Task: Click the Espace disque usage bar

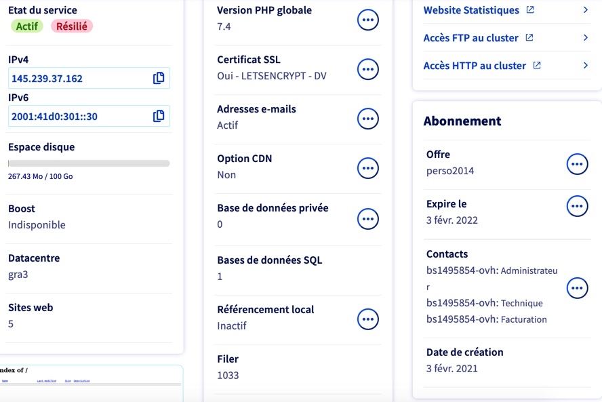Action: pyautogui.click(x=89, y=163)
